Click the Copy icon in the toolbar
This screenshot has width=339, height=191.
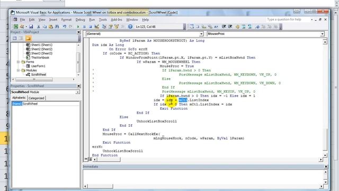(44, 27)
